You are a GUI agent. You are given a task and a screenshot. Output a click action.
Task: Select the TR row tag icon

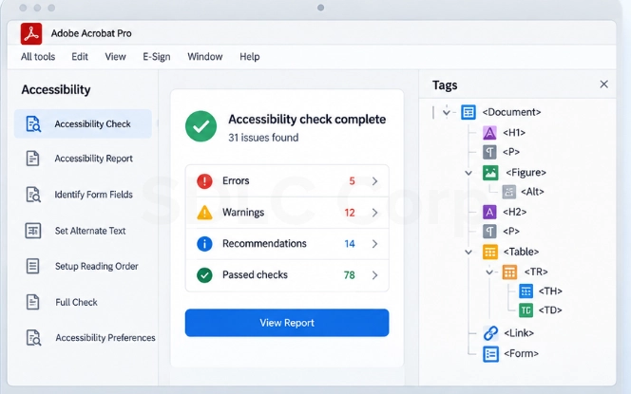click(x=509, y=272)
